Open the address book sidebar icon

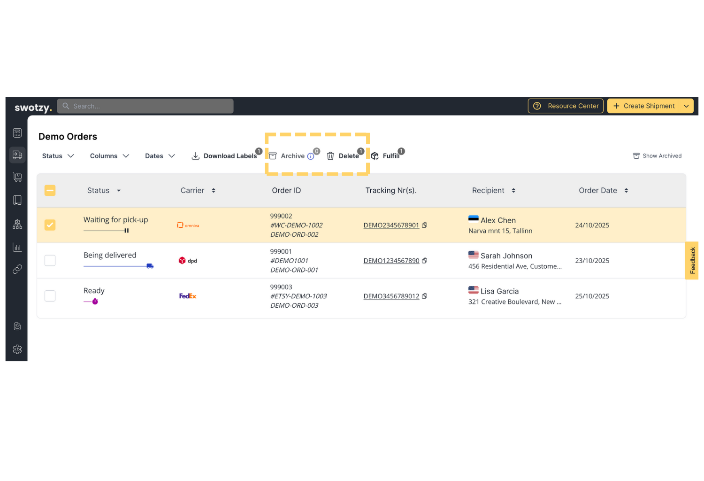[x=17, y=200]
